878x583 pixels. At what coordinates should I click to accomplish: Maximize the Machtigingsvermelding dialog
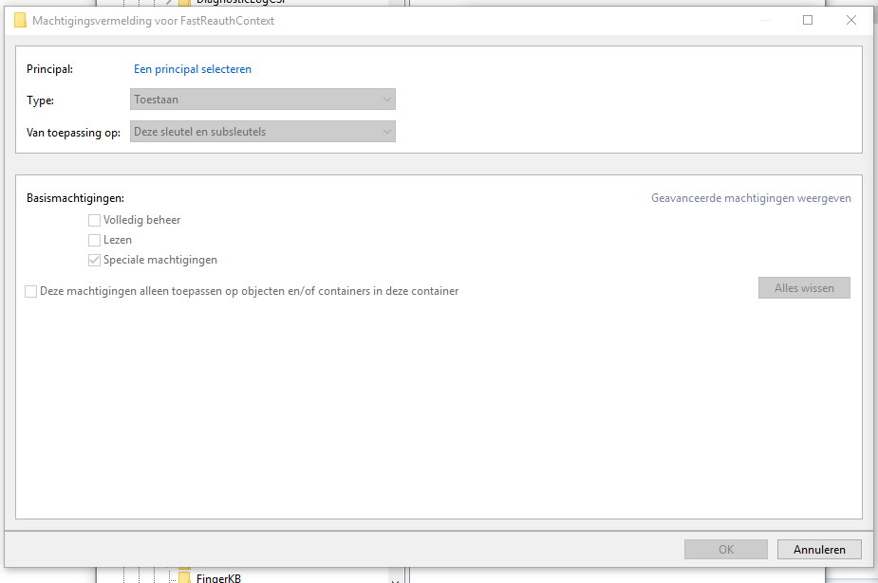(808, 20)
